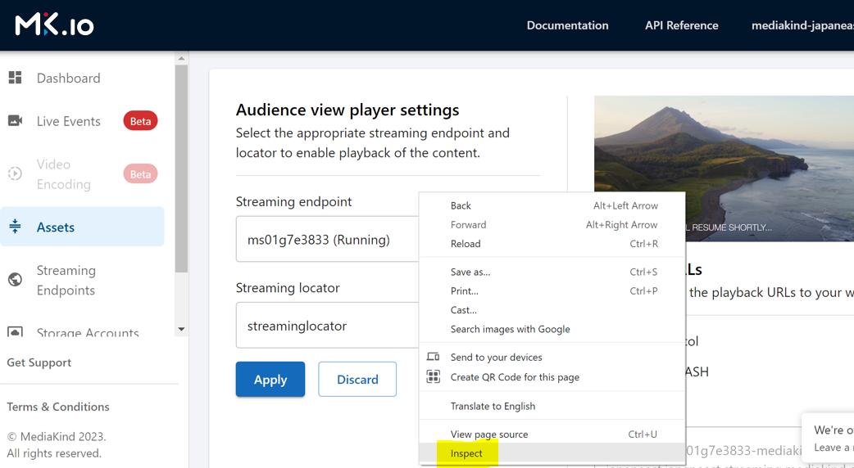Click the Apply button
This screenshot has height=468, width=854.
(270, 379)
